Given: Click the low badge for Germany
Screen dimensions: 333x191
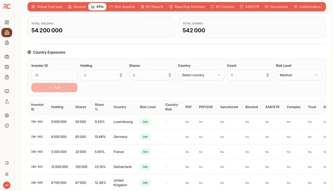Looking at the screenshot, I should pyautogui.click(x=145, y=137).
